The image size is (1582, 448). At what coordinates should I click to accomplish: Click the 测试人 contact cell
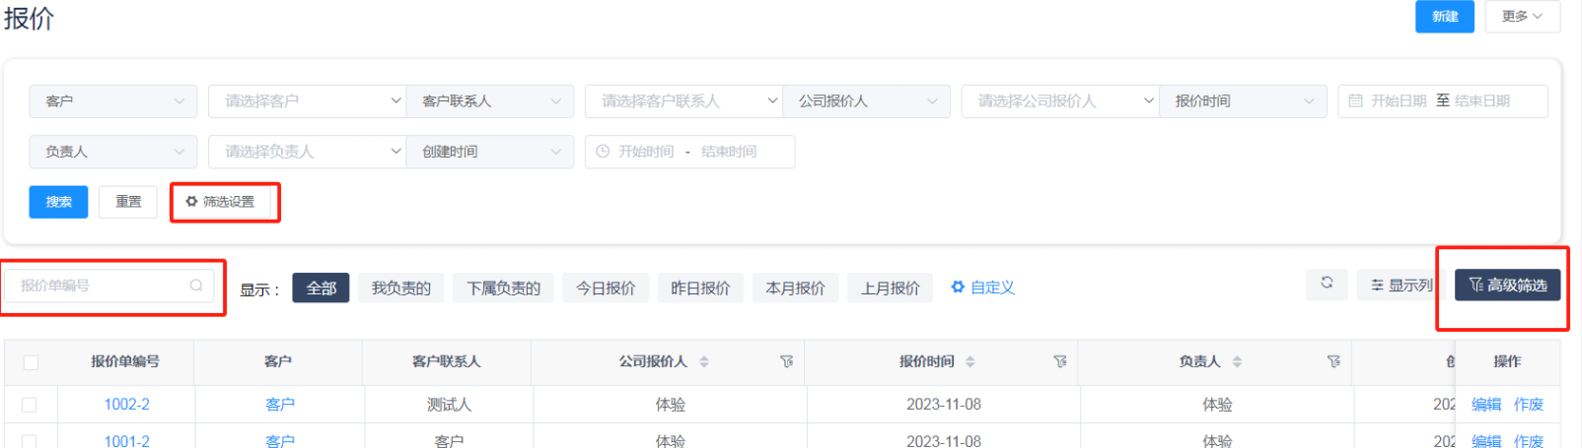[449, 405]
